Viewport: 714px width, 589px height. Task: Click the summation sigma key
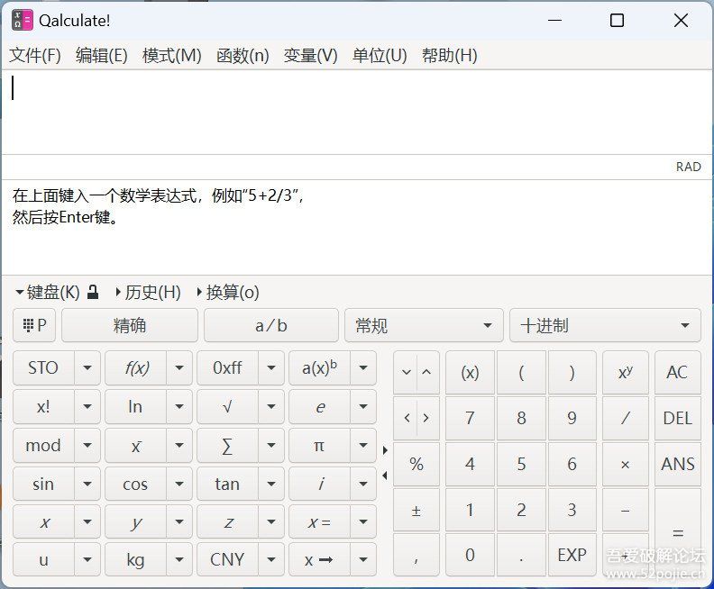coord(227,445)
